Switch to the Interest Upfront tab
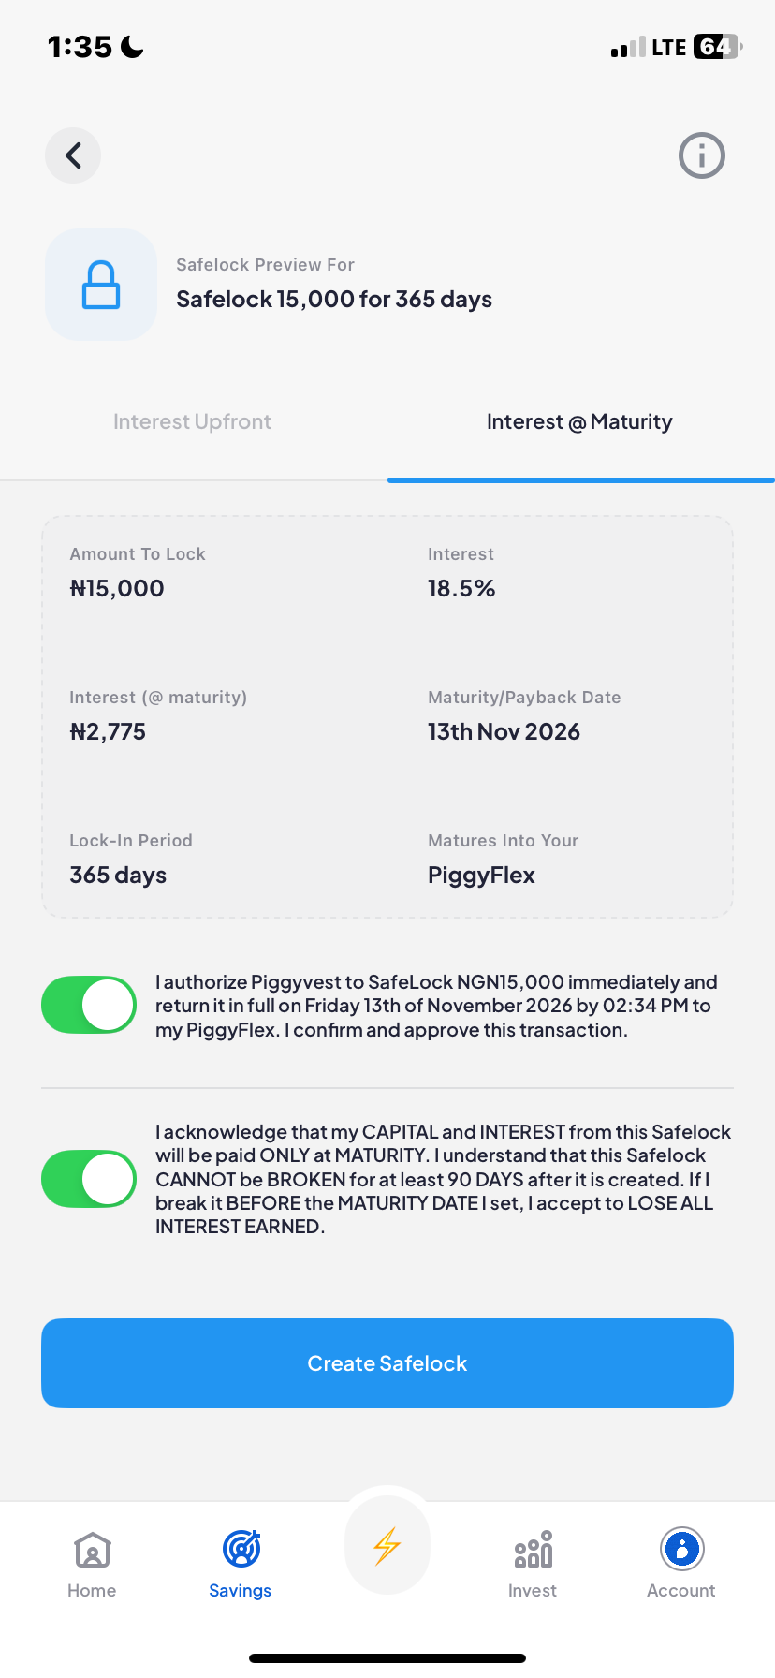Viewport: 775px width, 1678px height. click(x=192, y=421)
